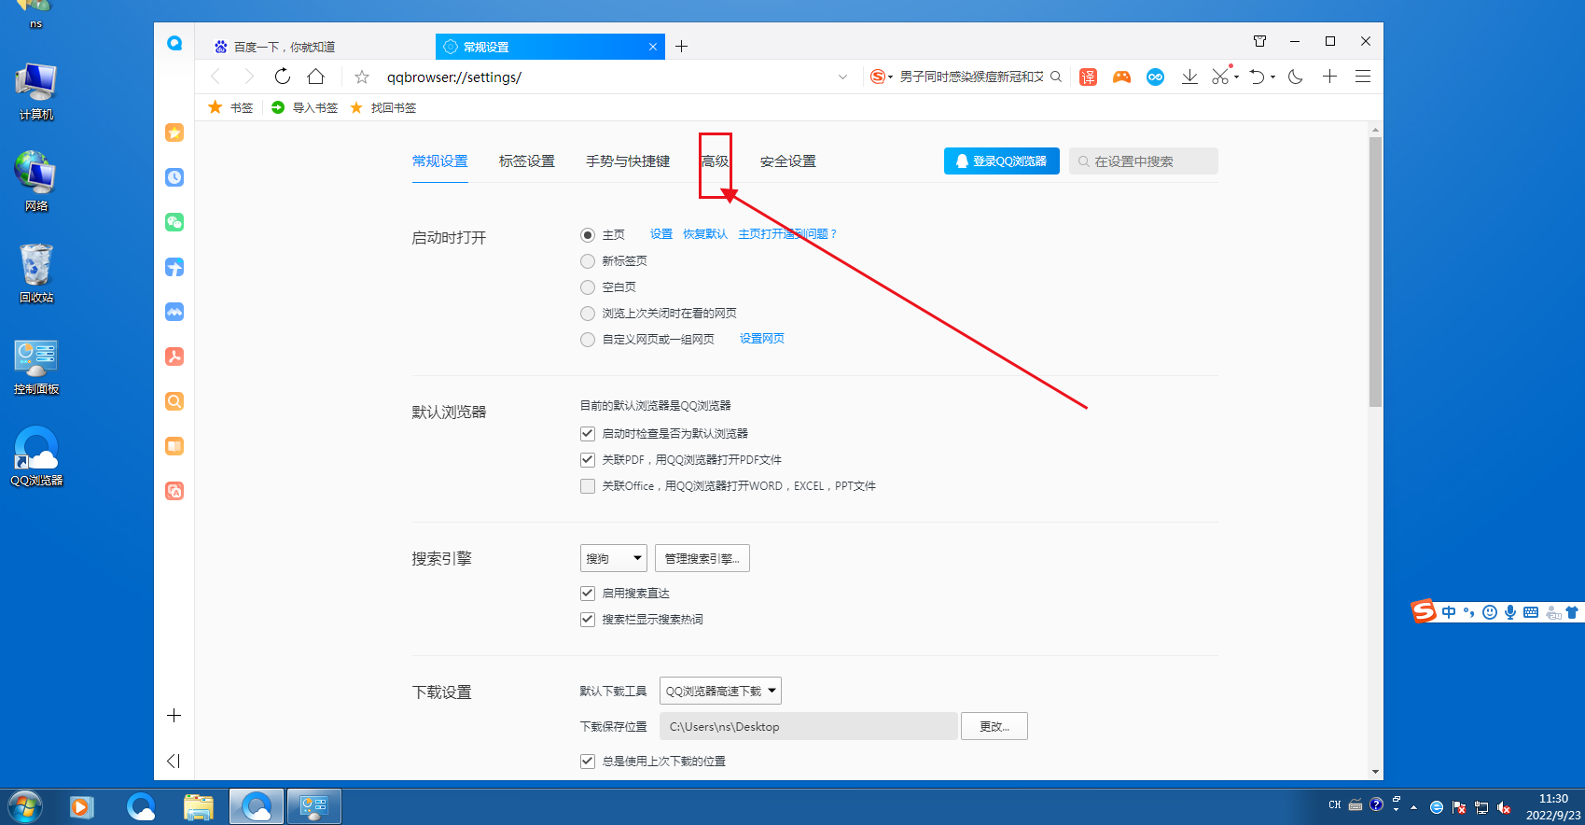Click 设置 homepage link
The image size is (1585, 825).
click(x=661, y=234)
